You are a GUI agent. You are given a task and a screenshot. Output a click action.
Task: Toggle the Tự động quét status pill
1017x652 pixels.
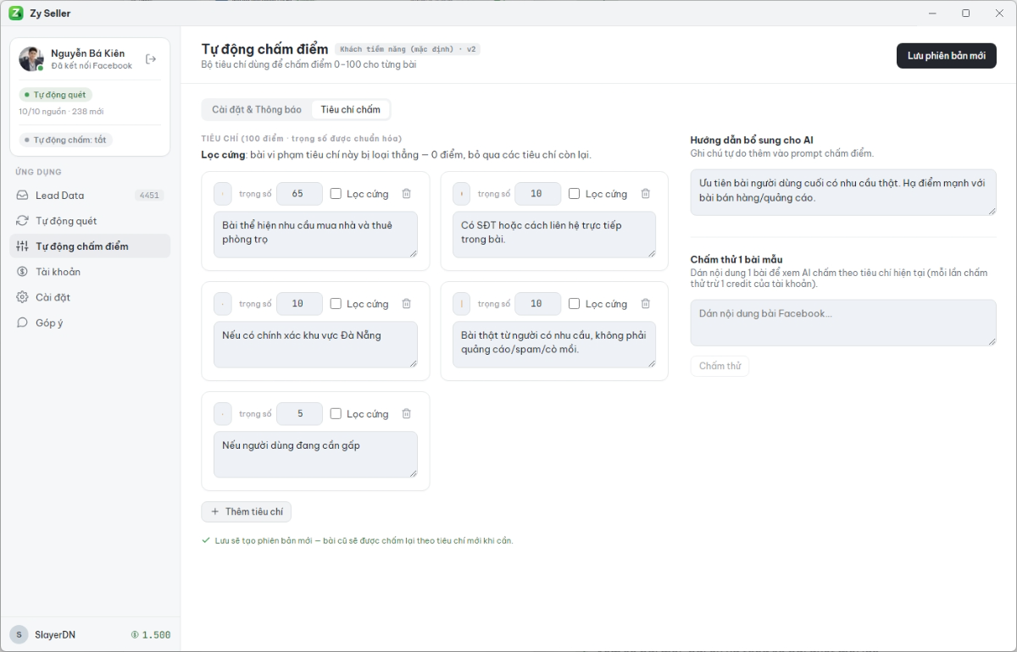click(x=56, y=95)
